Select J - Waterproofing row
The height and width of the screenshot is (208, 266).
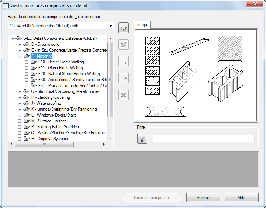(46, 103)
